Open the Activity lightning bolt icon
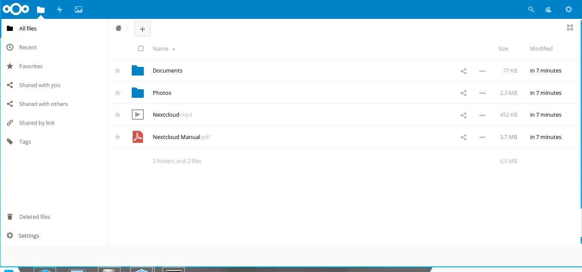The height and width of the screenshot is (272, 582). point(60,9)
